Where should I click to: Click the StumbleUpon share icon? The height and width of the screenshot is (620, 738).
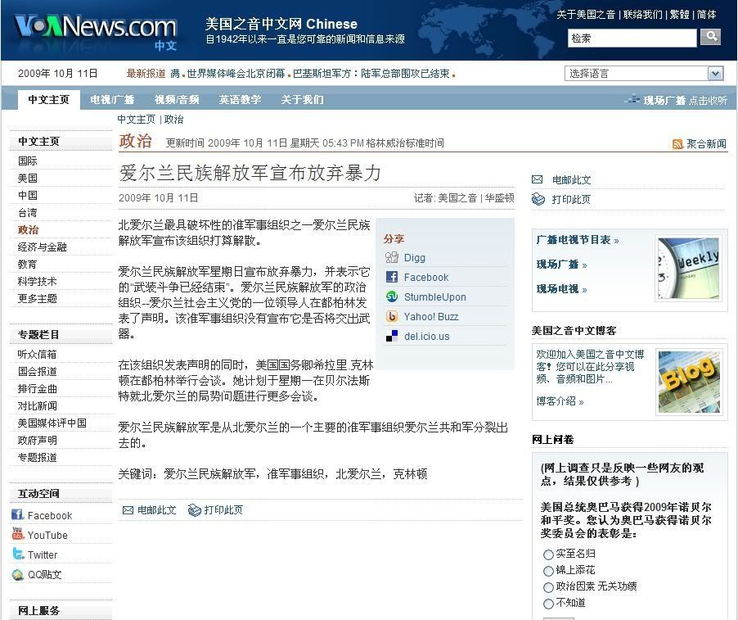point(392,297)
